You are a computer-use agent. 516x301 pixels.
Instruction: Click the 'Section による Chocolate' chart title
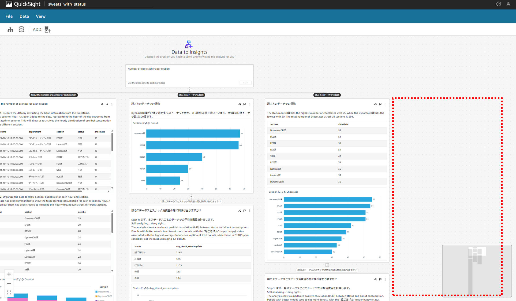(x=283, y=192)
